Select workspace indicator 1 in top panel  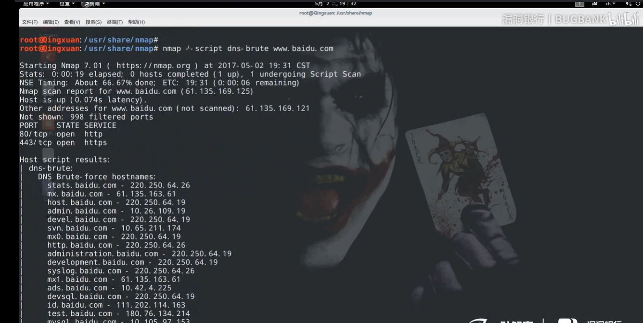(580, 4)
